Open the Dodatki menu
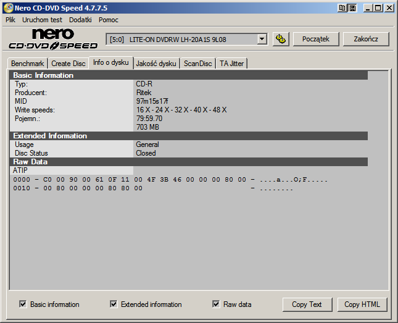The height and width of the screenshot is (323, 398). coord(80,20)
